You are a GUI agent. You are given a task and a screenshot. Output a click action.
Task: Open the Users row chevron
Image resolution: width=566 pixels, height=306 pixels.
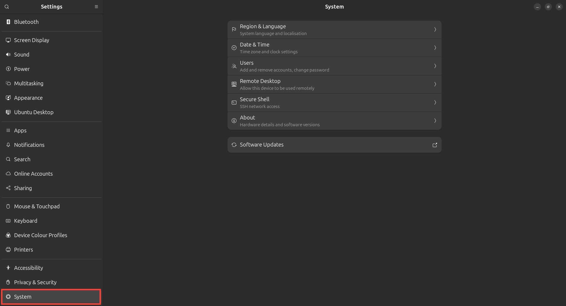point(435,66)
